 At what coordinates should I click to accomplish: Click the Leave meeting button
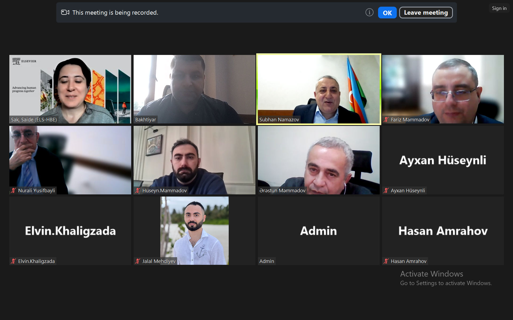[426, 13]
